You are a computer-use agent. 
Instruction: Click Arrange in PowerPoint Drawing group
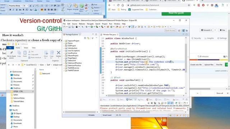(x=75, y=7)
